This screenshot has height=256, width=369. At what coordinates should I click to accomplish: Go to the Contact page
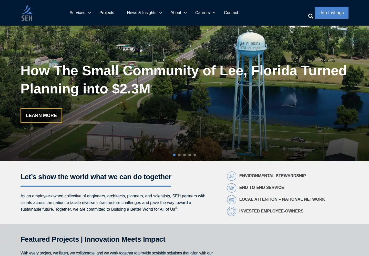point(231,13)
